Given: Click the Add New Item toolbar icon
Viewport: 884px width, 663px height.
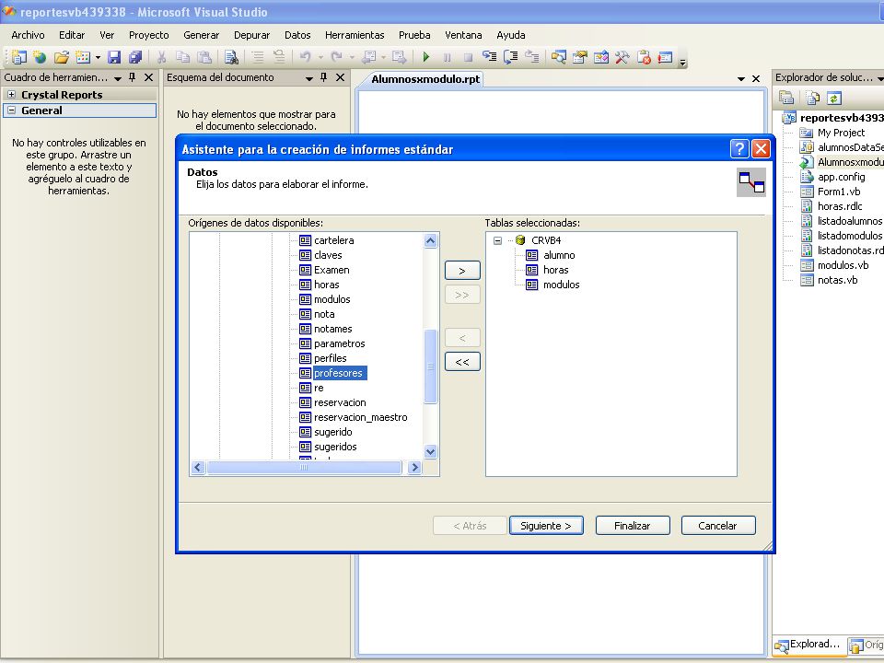Looking at the screenshot, I should coord(83,57).
